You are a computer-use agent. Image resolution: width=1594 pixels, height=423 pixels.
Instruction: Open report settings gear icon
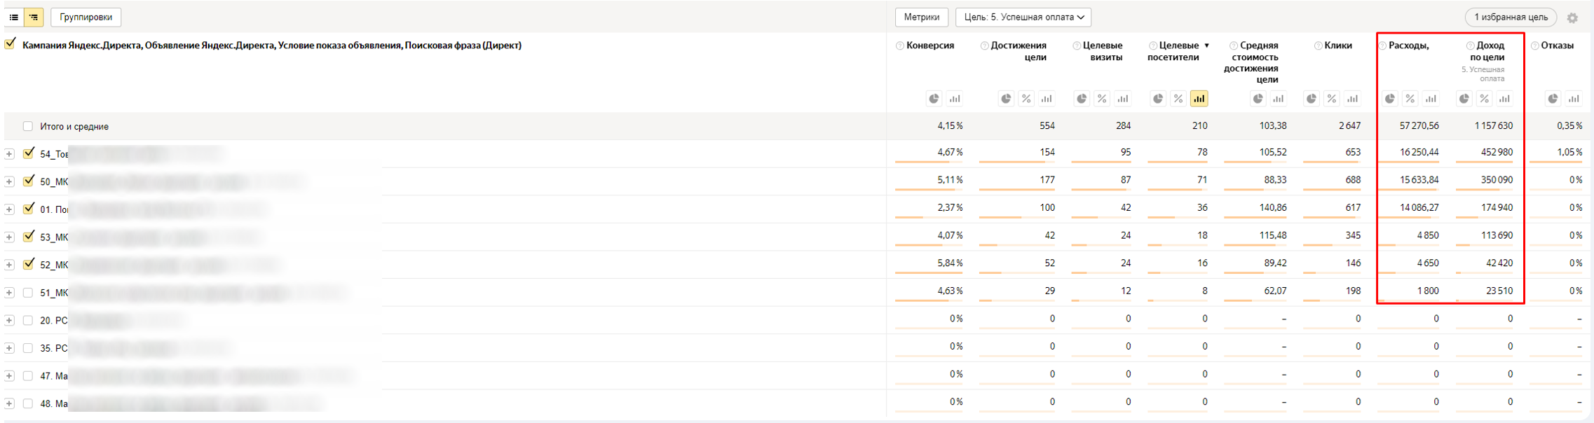click(x=1572, y=18)
